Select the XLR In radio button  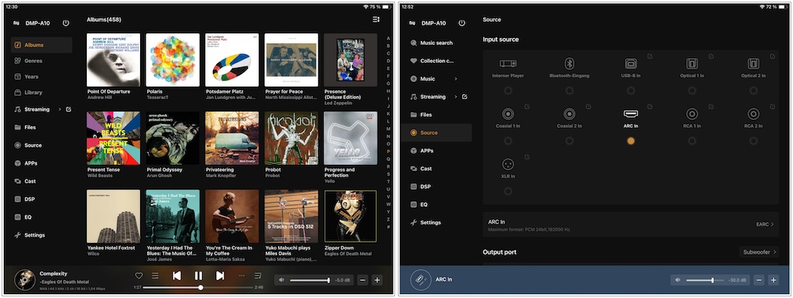coord(508,191)
